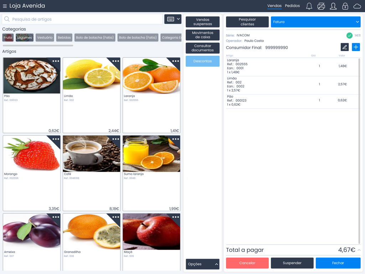Add a new customer with the plus icon
Image resolution: width=365 pixels, height=274 pixels.
point(355,47)
